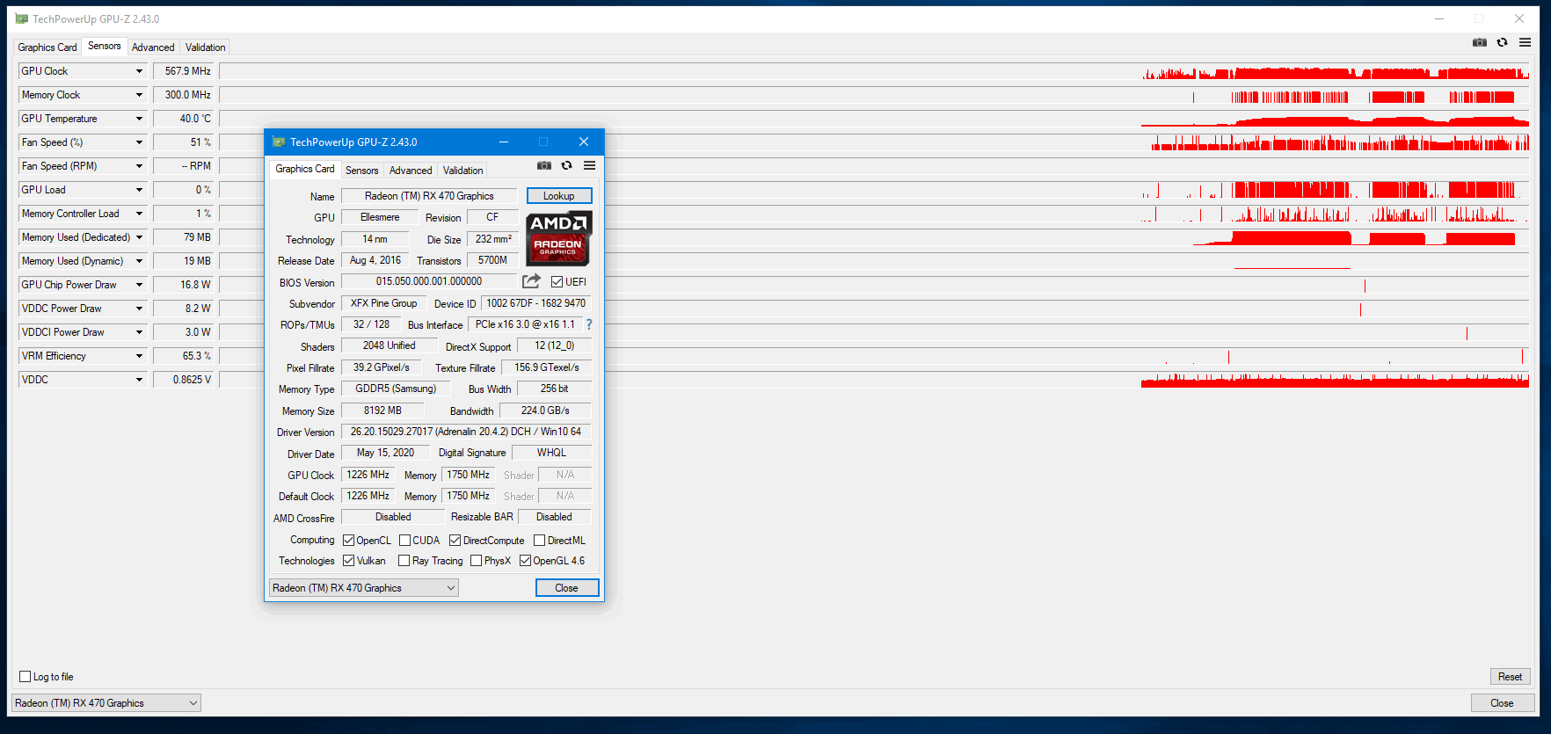Click the Lookup button
Screen dimensions: 1551x734
coord(559,196)
